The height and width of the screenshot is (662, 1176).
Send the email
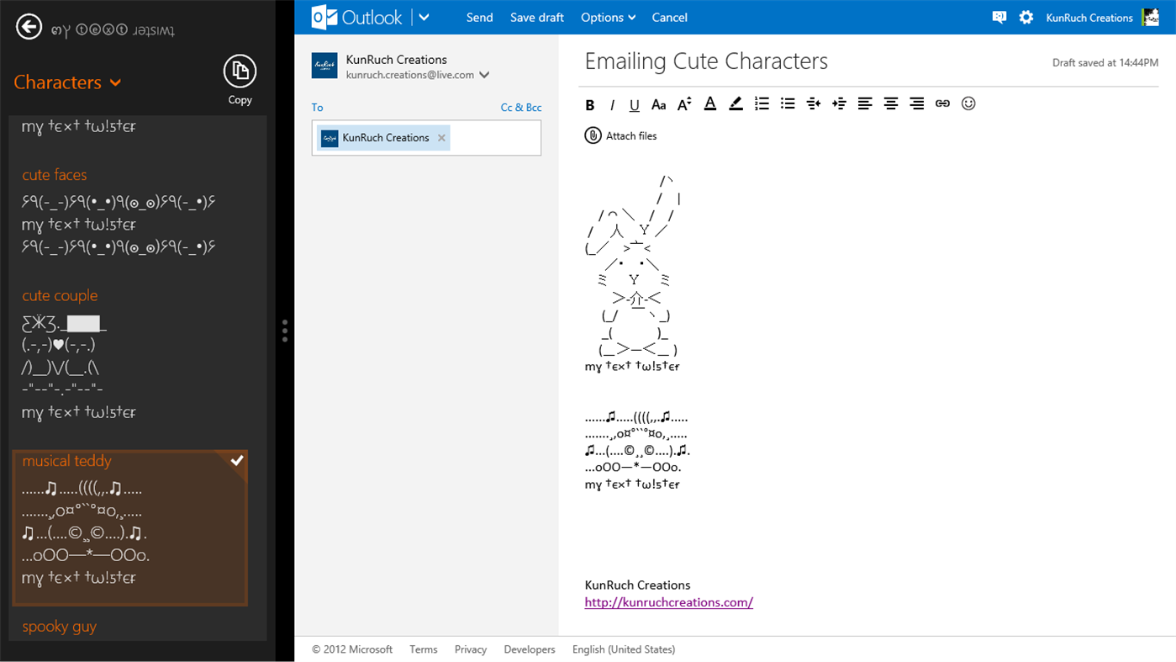click(x=480, y=17)
